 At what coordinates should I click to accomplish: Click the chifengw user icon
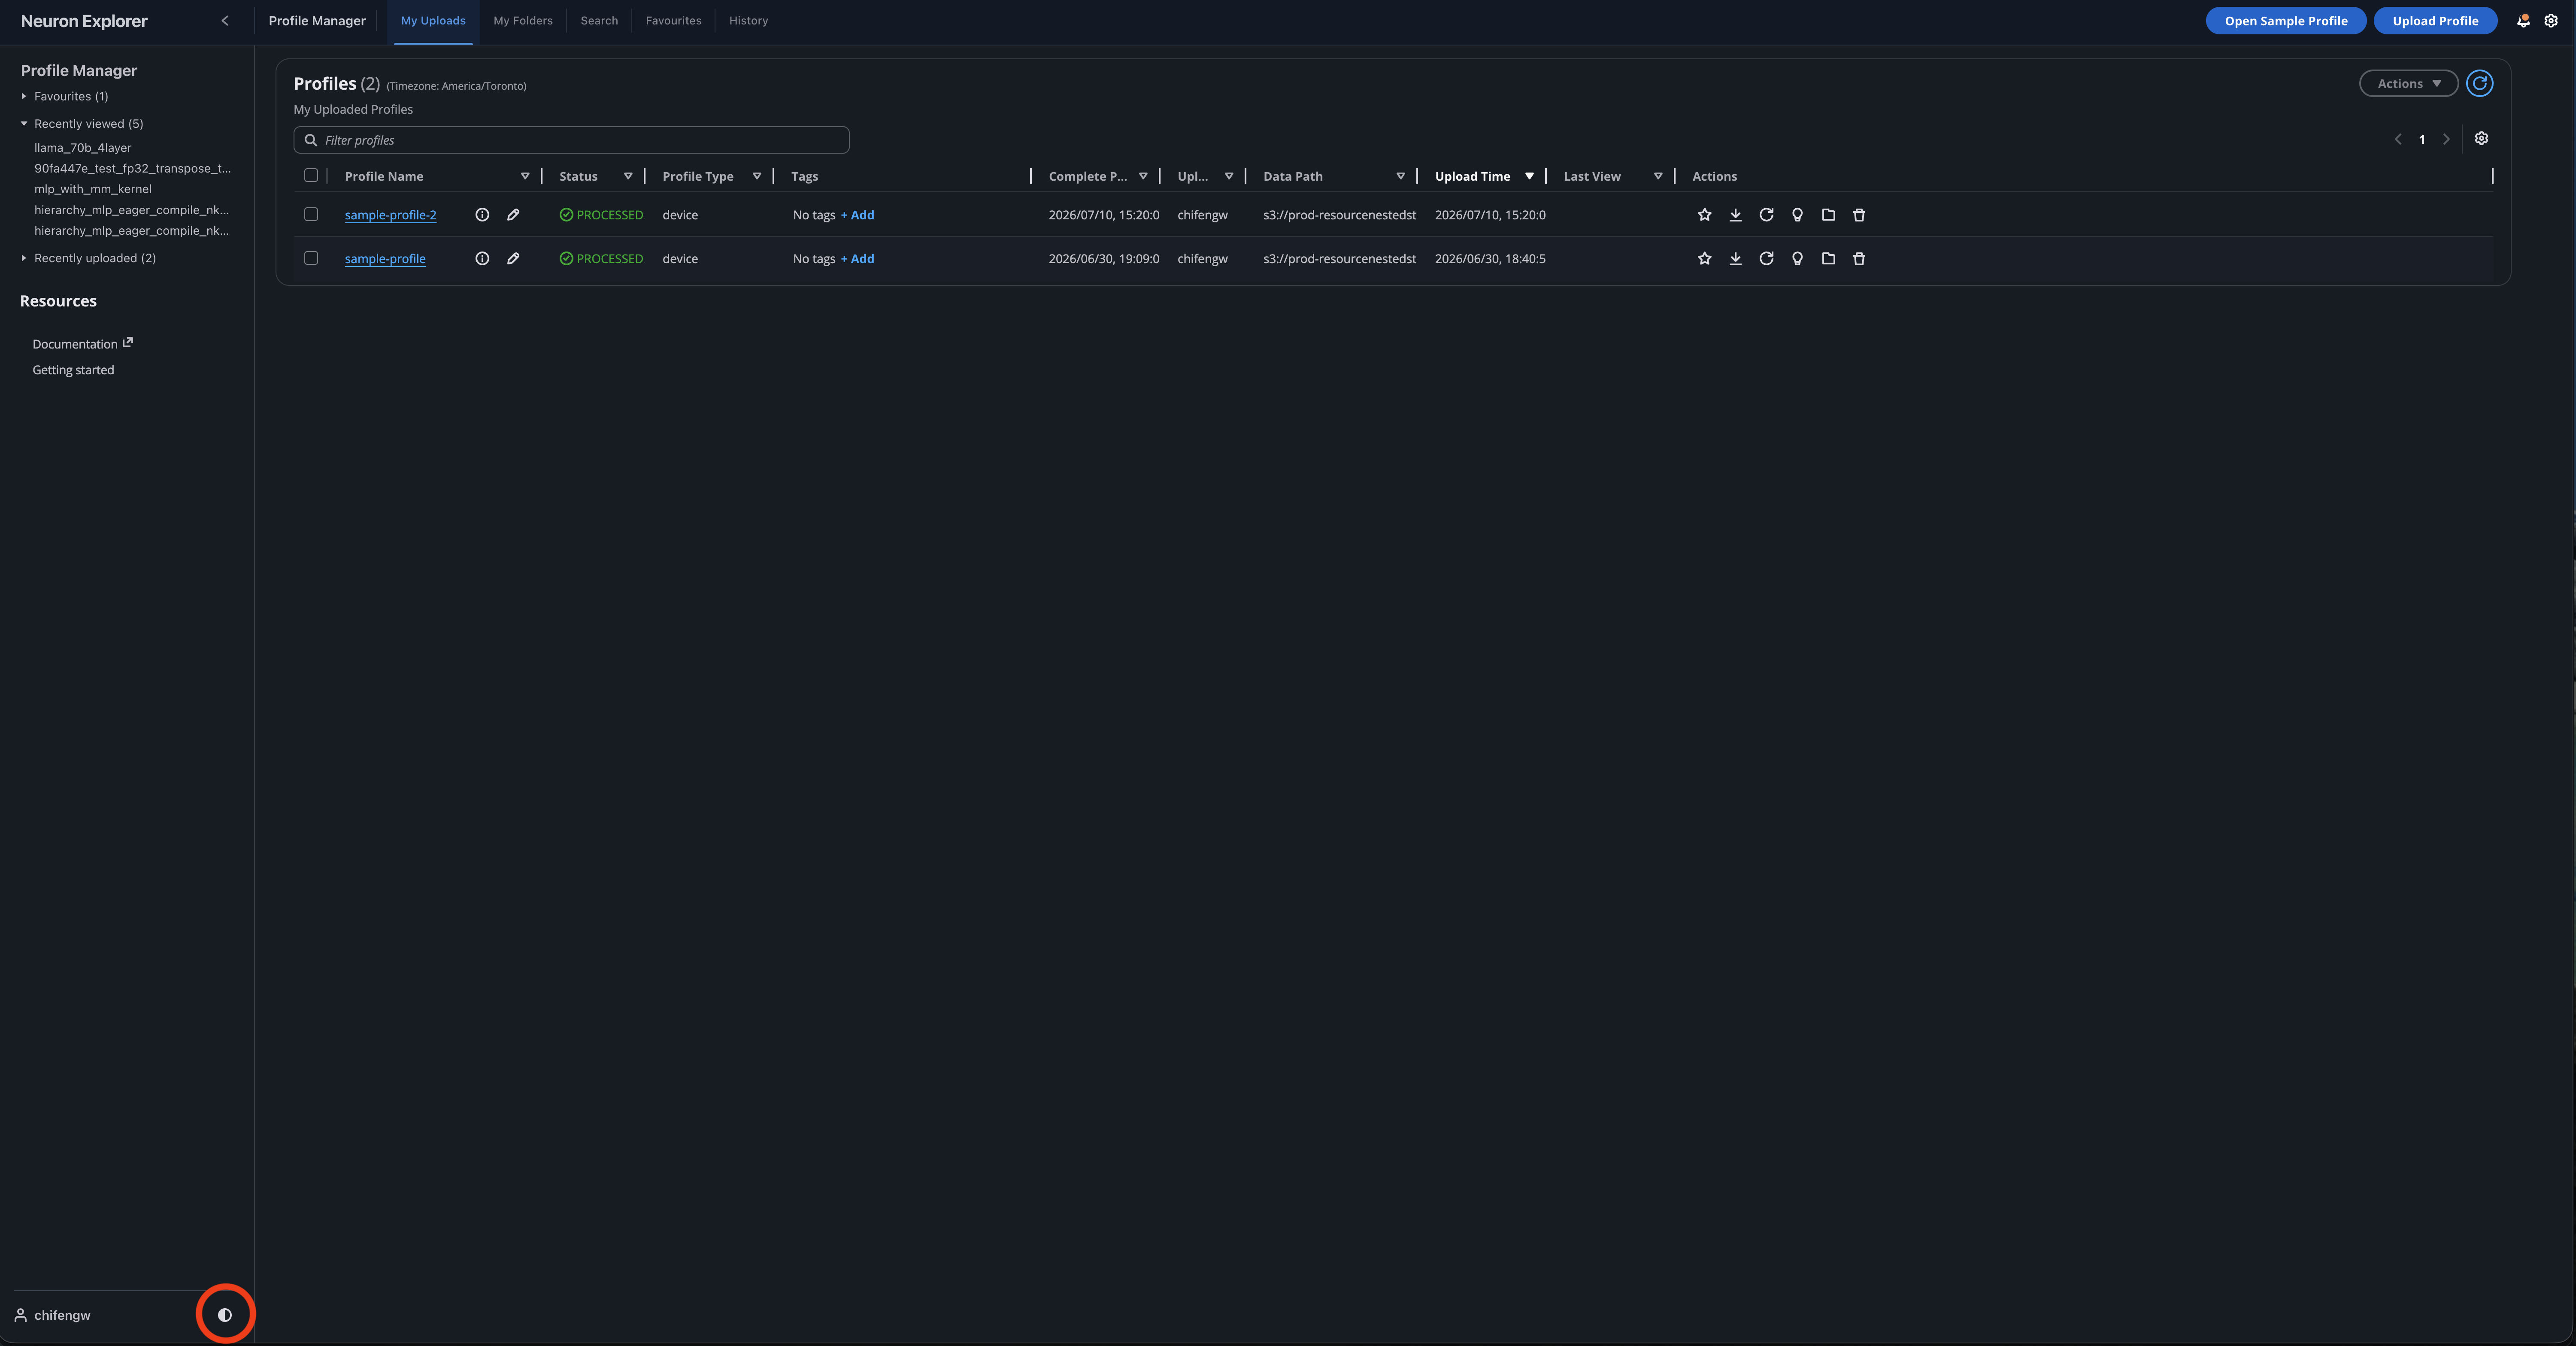(20, 1315)
